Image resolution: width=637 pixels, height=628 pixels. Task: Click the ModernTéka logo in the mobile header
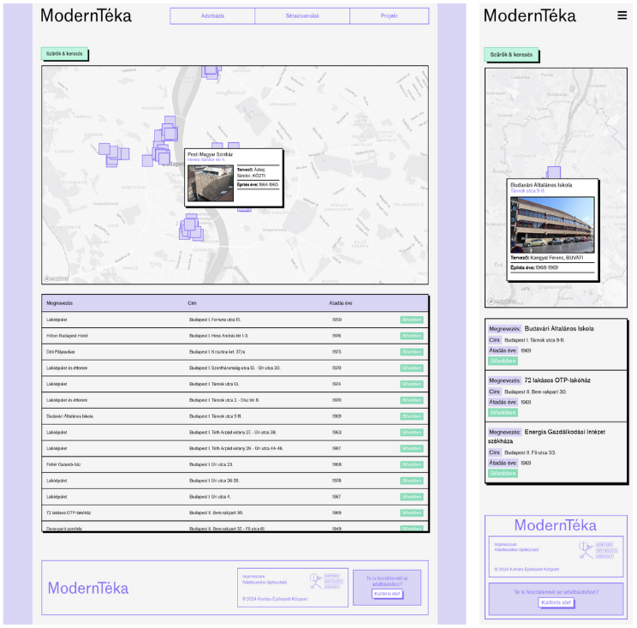(529, 15)
